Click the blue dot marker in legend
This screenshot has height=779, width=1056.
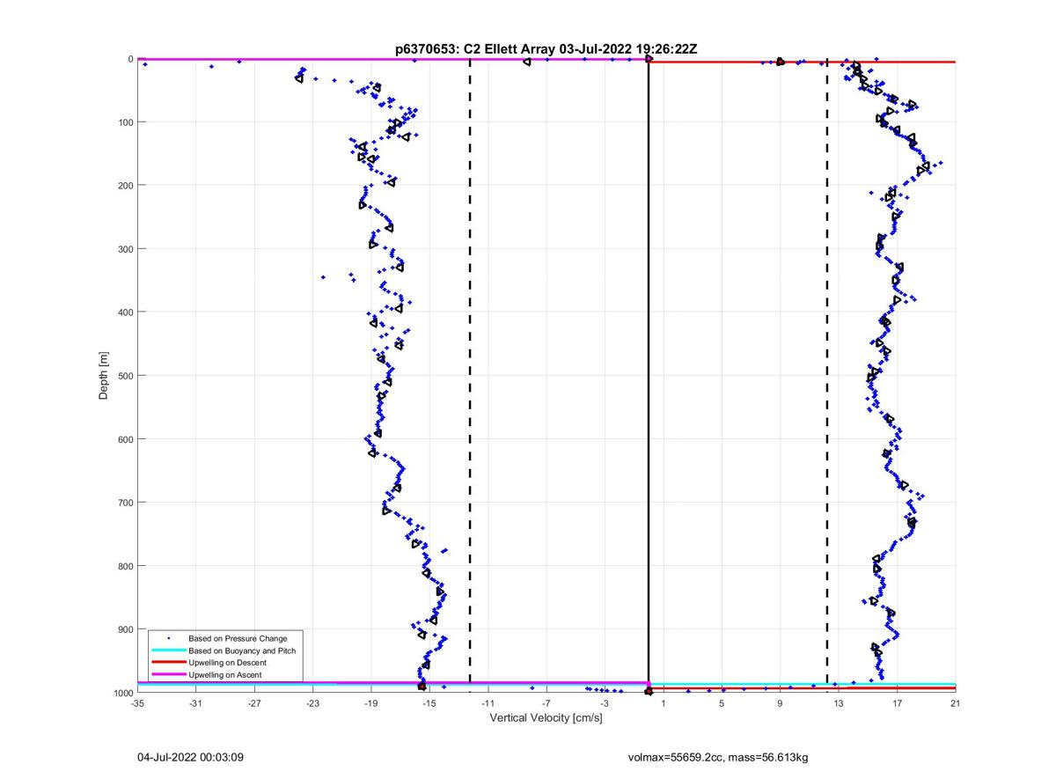169,638
